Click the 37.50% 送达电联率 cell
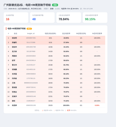 (x=66, y=42)
